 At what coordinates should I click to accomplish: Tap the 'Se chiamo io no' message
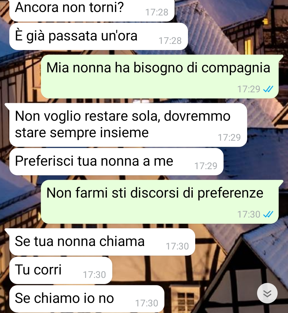pyautogui.click(x=87, y=299)
